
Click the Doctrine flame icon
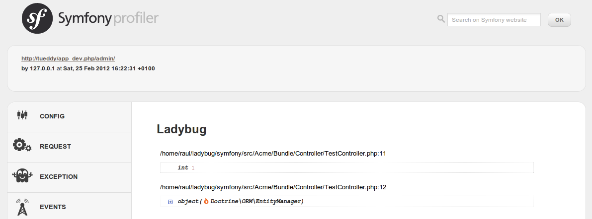coord(206,201)
